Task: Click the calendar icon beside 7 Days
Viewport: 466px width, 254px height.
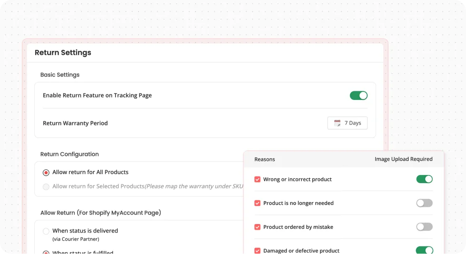Action: (338, 123)
